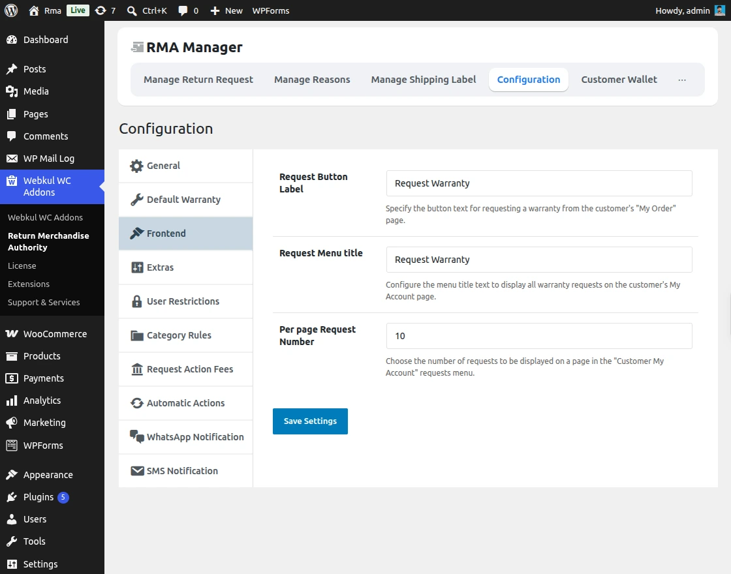Viewport: 731px width, 574px height.
Task: Open the Live status badge
Action: click(78, 10)
